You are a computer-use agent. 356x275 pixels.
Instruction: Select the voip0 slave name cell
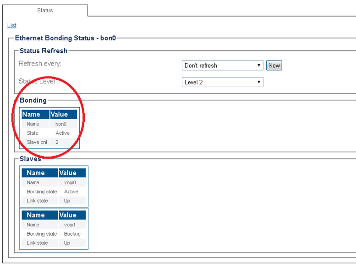pyautogui.click(x=72, y=182)
